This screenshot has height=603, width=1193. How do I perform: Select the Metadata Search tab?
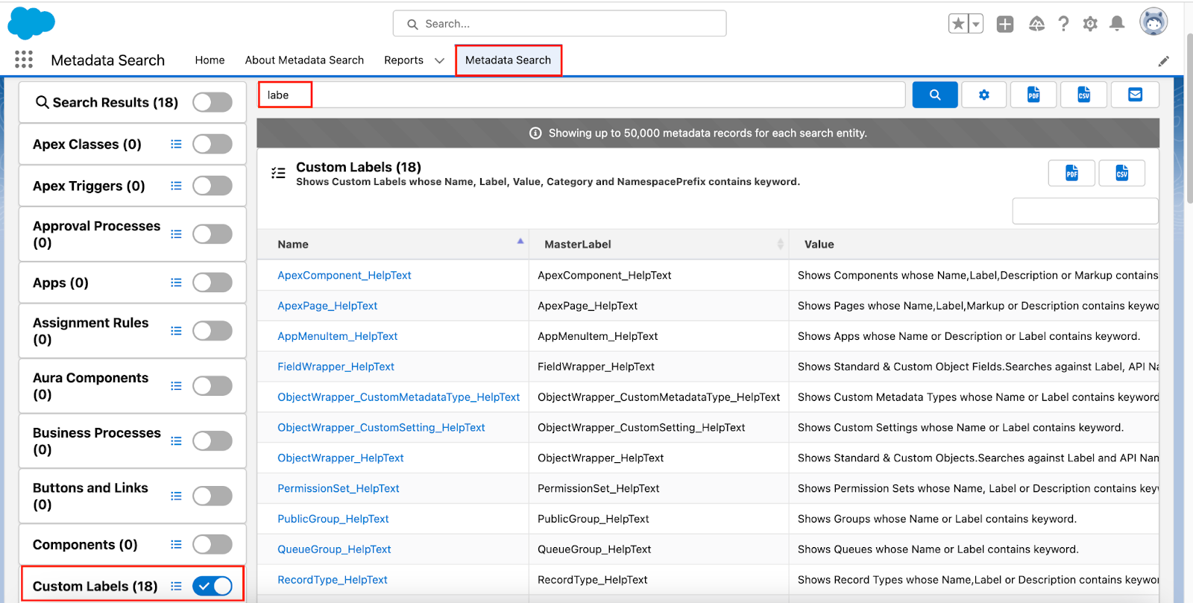(508, 60)
